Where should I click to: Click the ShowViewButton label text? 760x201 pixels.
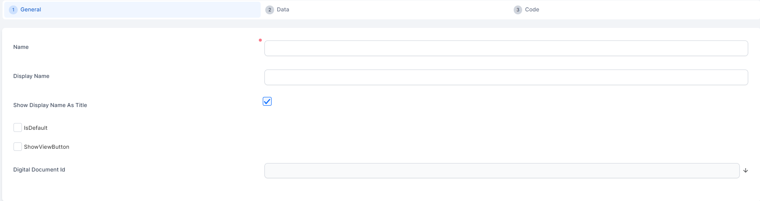46,147
